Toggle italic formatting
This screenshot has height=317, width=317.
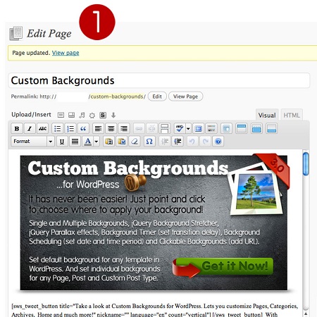[x=30, y=129]
